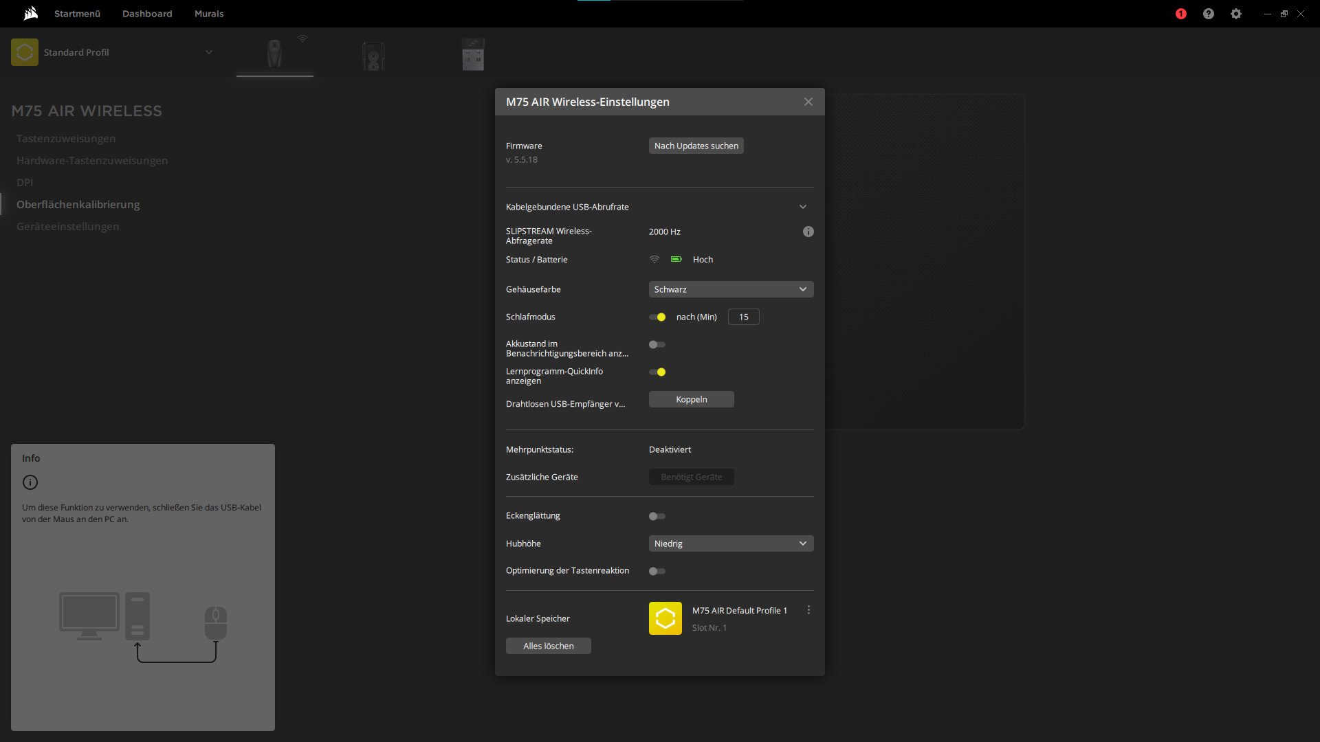Select the USB wireless receiver device icon
Screen dimensions: 1320x742
click(x=473, y=54)
